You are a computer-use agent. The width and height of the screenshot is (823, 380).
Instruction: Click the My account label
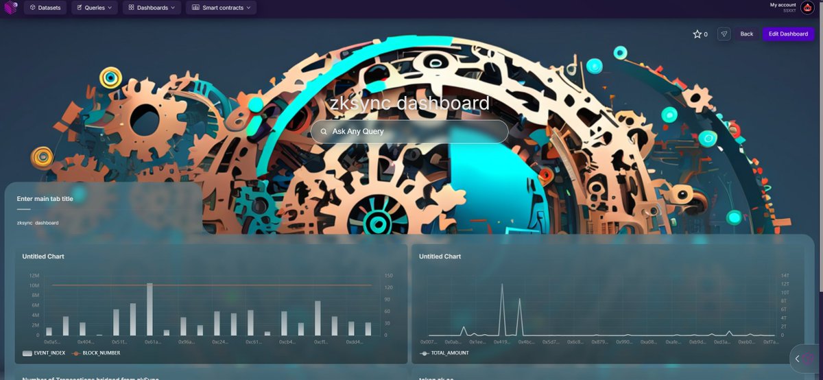pyautogui.click(x=783, y=5)
